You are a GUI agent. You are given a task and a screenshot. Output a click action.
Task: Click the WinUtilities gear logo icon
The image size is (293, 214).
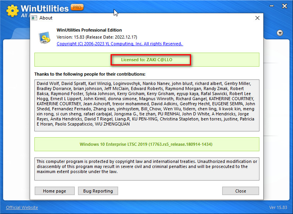click(x=13, y=11)
